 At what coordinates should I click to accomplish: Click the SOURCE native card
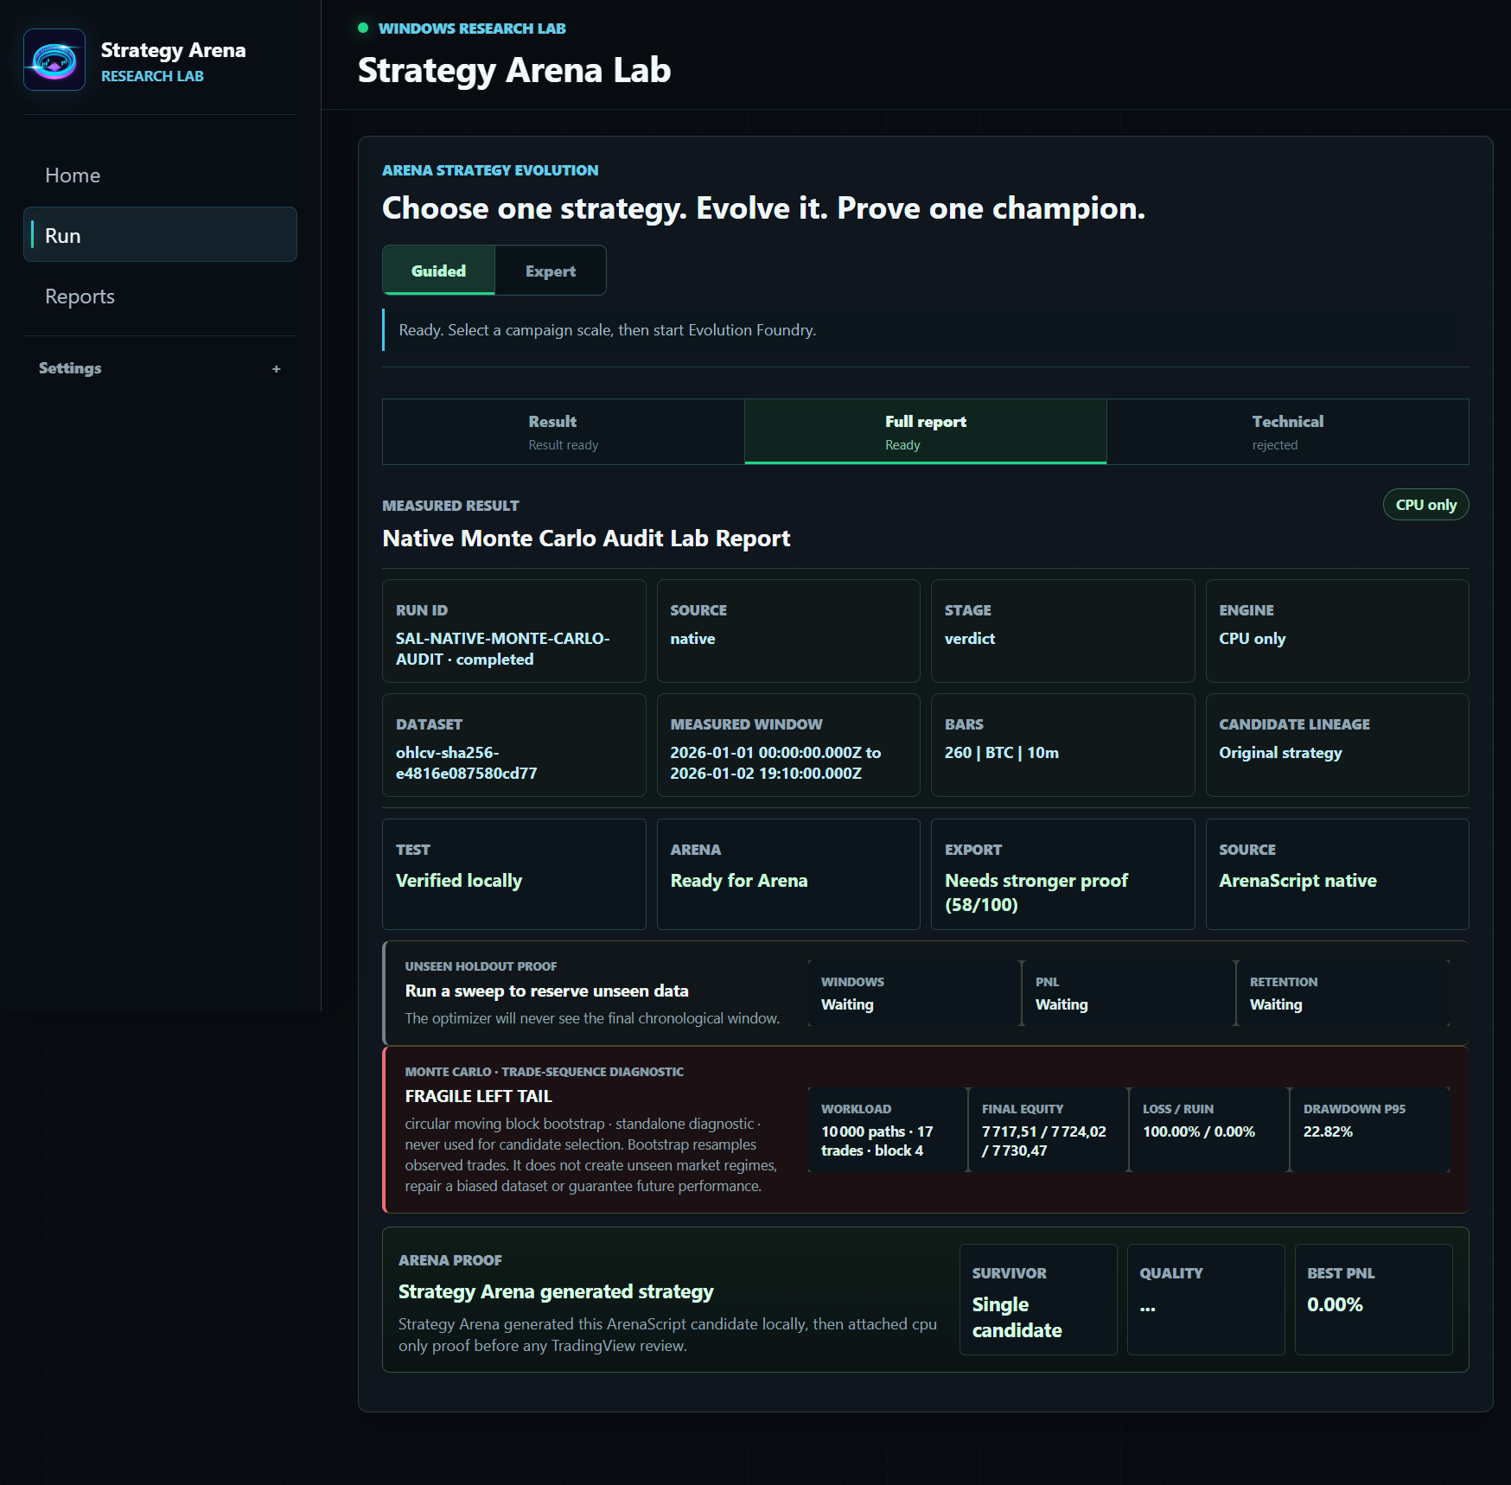(x=788, y=631)
